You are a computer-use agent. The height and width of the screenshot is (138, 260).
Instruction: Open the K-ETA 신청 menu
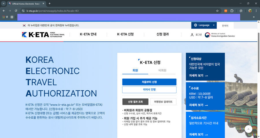[125, 34]
